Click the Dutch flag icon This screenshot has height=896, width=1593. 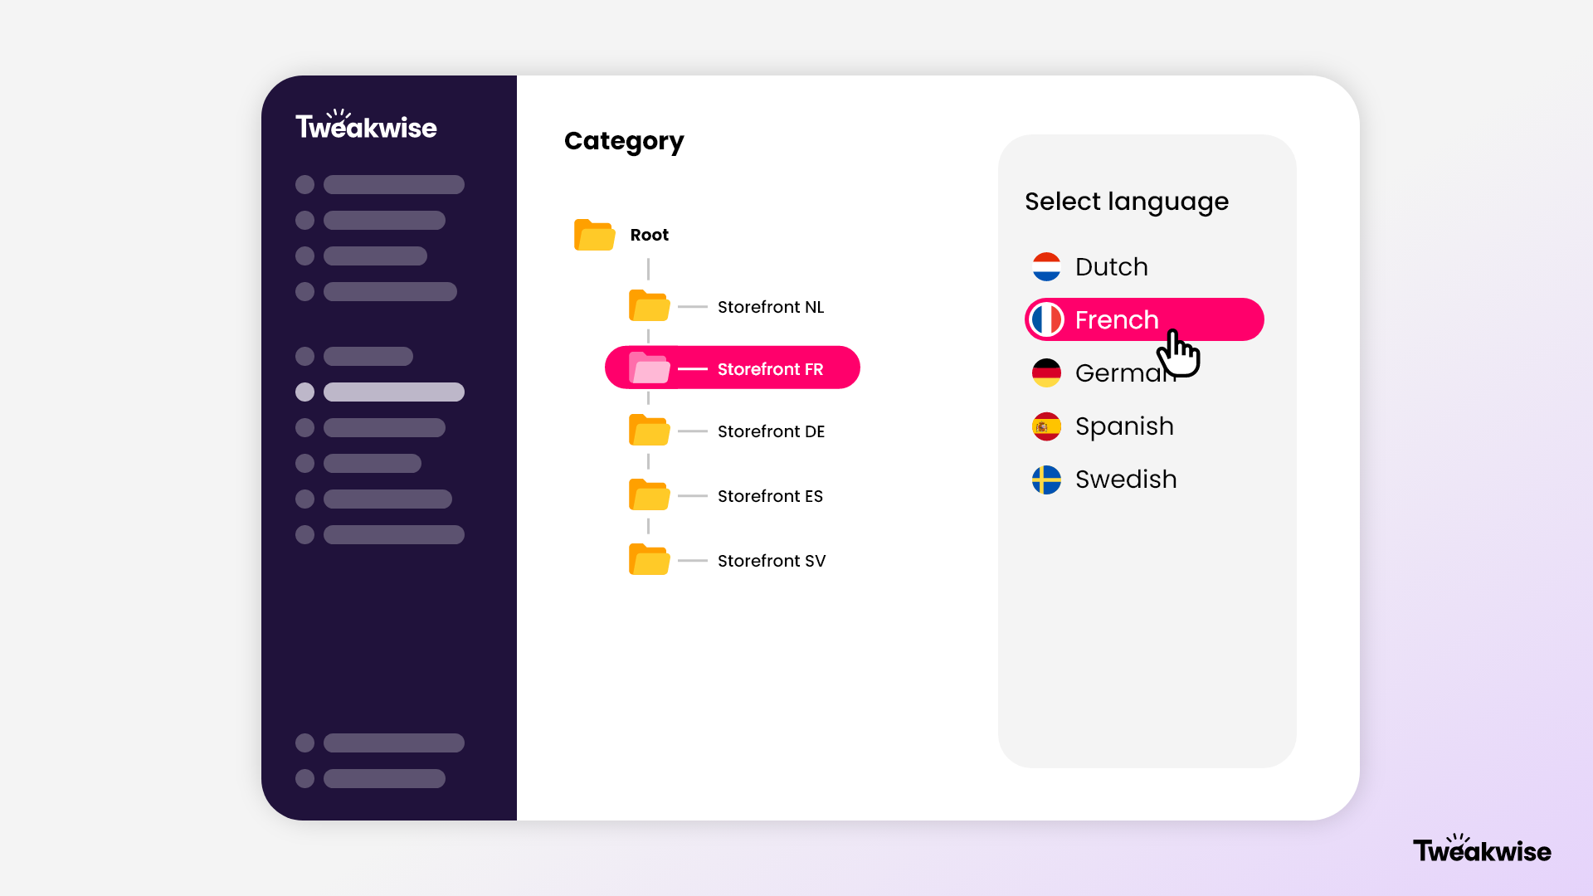1046,266
